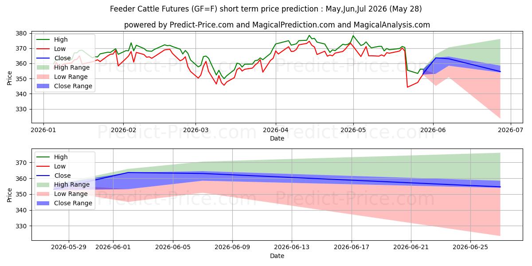Click the Price y-axis label of bottom chart

[10, 194]
